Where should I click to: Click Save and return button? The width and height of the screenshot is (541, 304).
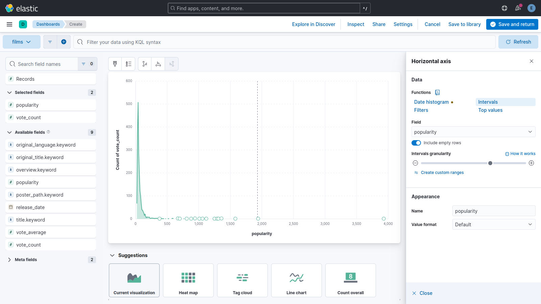512,24
